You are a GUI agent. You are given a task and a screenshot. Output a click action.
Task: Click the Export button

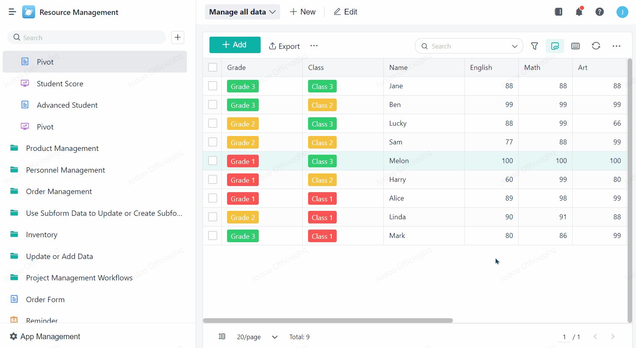pyautogui.click(x=284, y=46)
